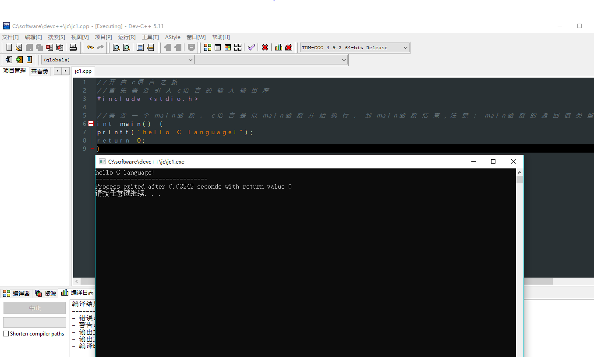Open the 文件[F] menu
Screen dimensions: 594x357
[x=11, y=37]
